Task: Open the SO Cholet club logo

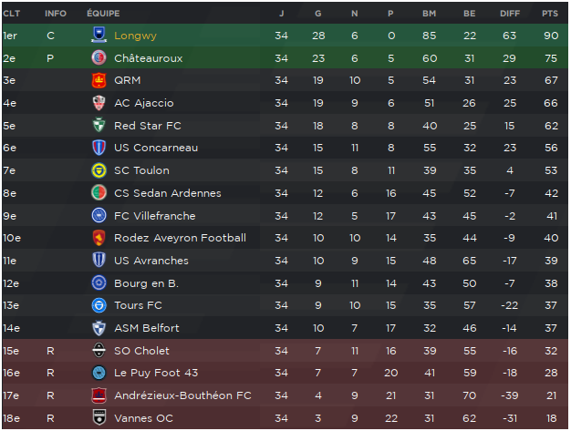Action: click(x=99, y=351)
